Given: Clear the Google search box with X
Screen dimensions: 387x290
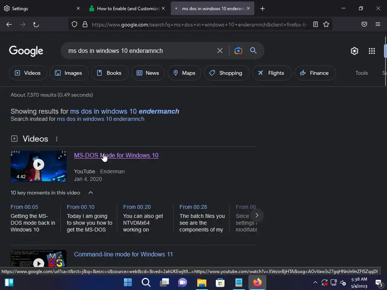Looking at the screenshot, I should coord(220,51).
